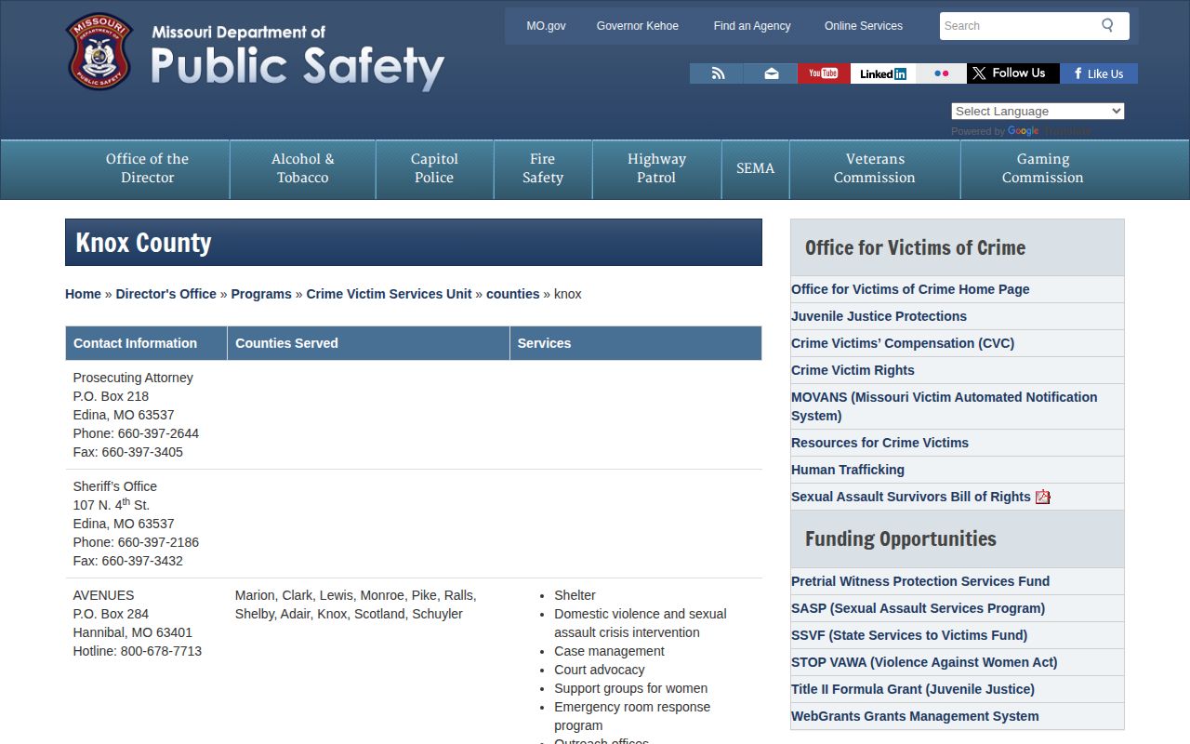Viewport: 1190px width, 744px height.
Task: Open the MO.gov top menu link
Action: (x=546, y=26)
